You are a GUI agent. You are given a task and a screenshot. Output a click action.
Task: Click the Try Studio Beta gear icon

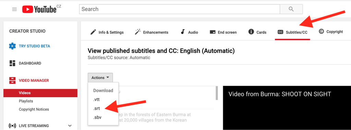point(12,46)
